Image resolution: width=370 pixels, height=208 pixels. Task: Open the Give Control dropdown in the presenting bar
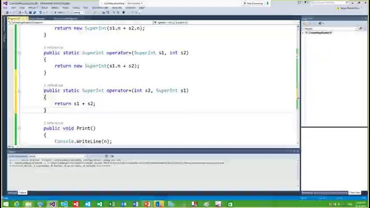135,3
